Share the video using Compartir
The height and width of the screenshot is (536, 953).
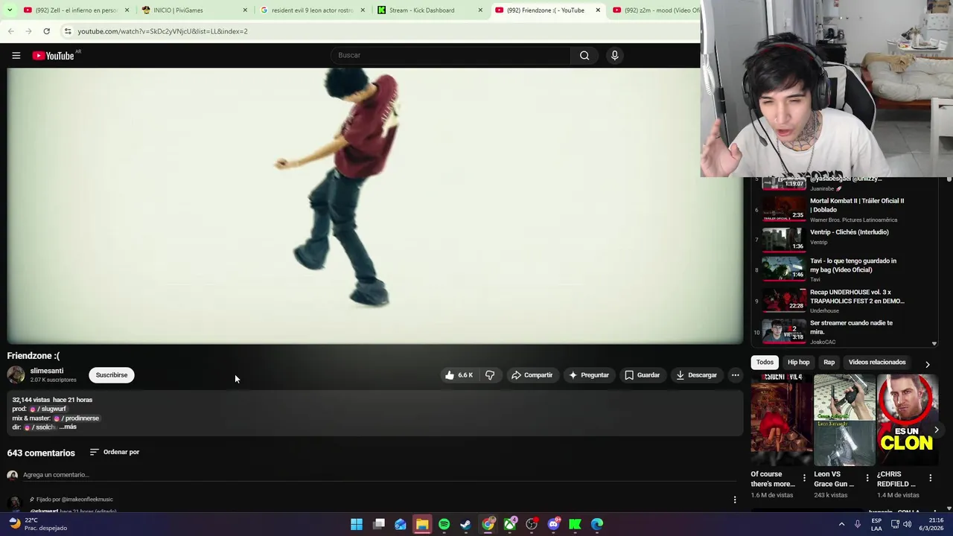click(532, 375)
